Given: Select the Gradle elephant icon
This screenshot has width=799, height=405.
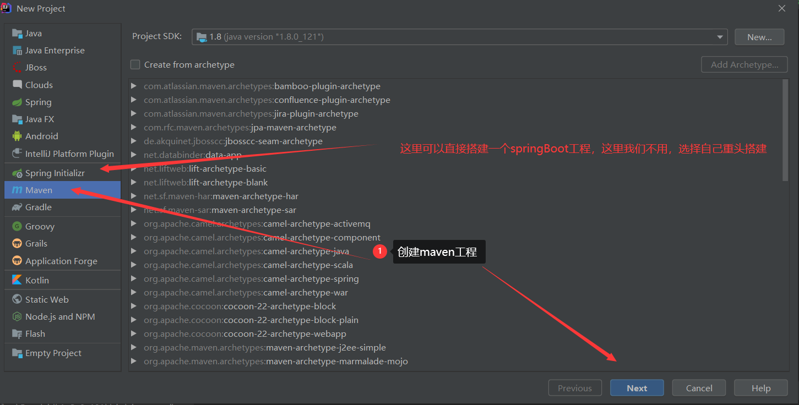Looking at the screenshot, I should point(17,207).
